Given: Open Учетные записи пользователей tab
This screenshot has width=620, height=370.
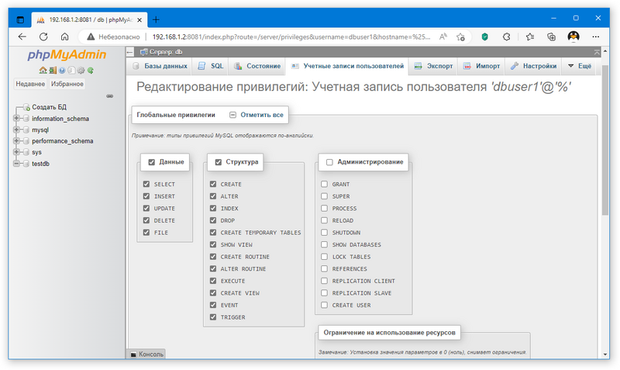Looking at the screenshot, I should [347, 66].
